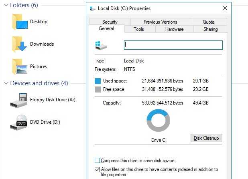Screen dimensions: 248x179
Task: Close the Local Disk (C:) Properties dialog
Action: [x=225, y=8]
